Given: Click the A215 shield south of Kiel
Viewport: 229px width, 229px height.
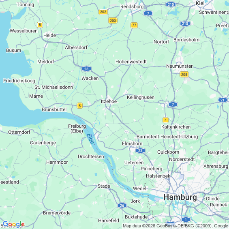Looking at the screenshot, I should pos(185,24).
